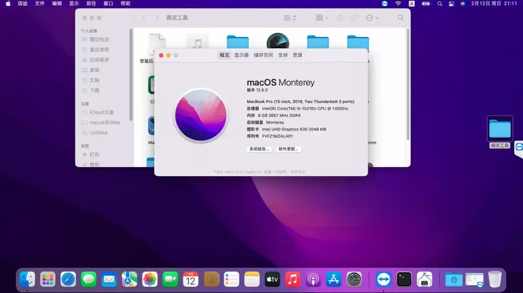The width and height of the screenshot is (523, 293).
Task: Click the 系统报告... button
Action: (259, 149)
